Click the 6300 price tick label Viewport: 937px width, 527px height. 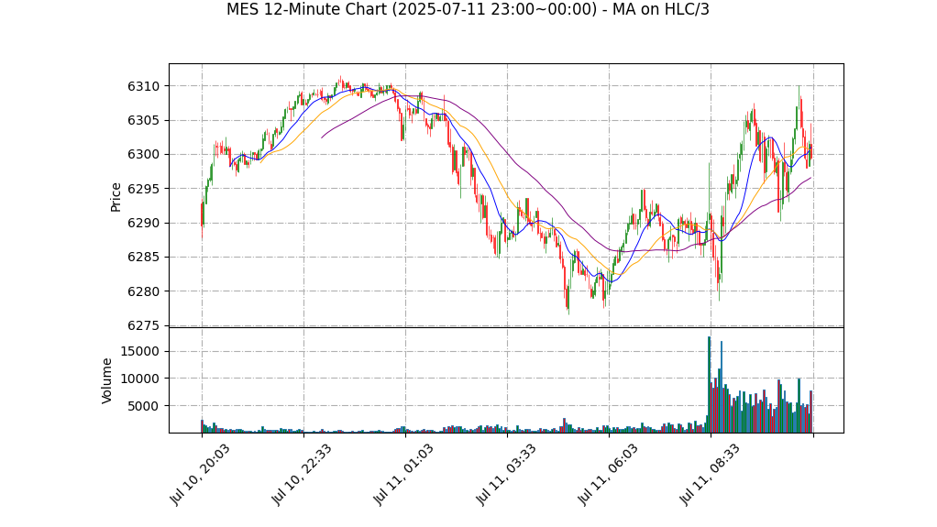144,154
